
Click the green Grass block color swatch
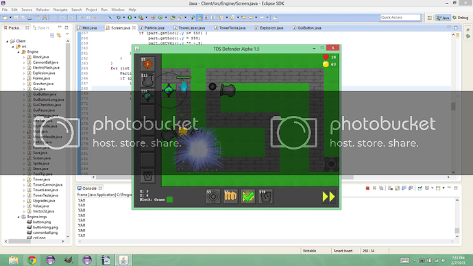tap(170, 199)
